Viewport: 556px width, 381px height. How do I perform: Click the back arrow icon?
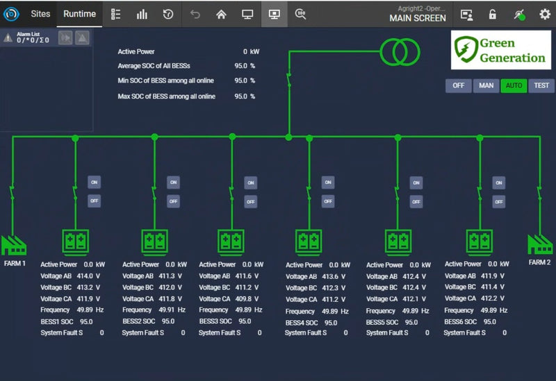(195, 14)
